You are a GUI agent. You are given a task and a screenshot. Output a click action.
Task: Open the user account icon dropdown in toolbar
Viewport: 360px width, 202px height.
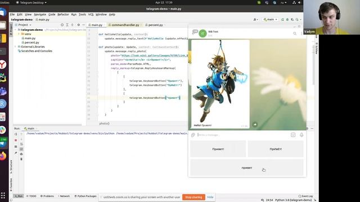[x=255, y=20]
